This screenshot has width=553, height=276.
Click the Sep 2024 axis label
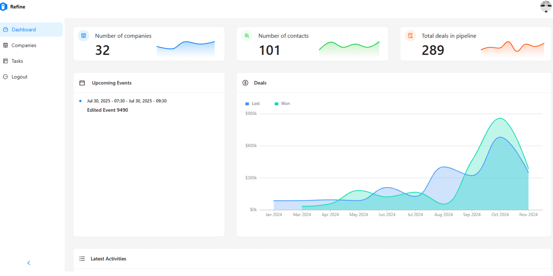472,215
